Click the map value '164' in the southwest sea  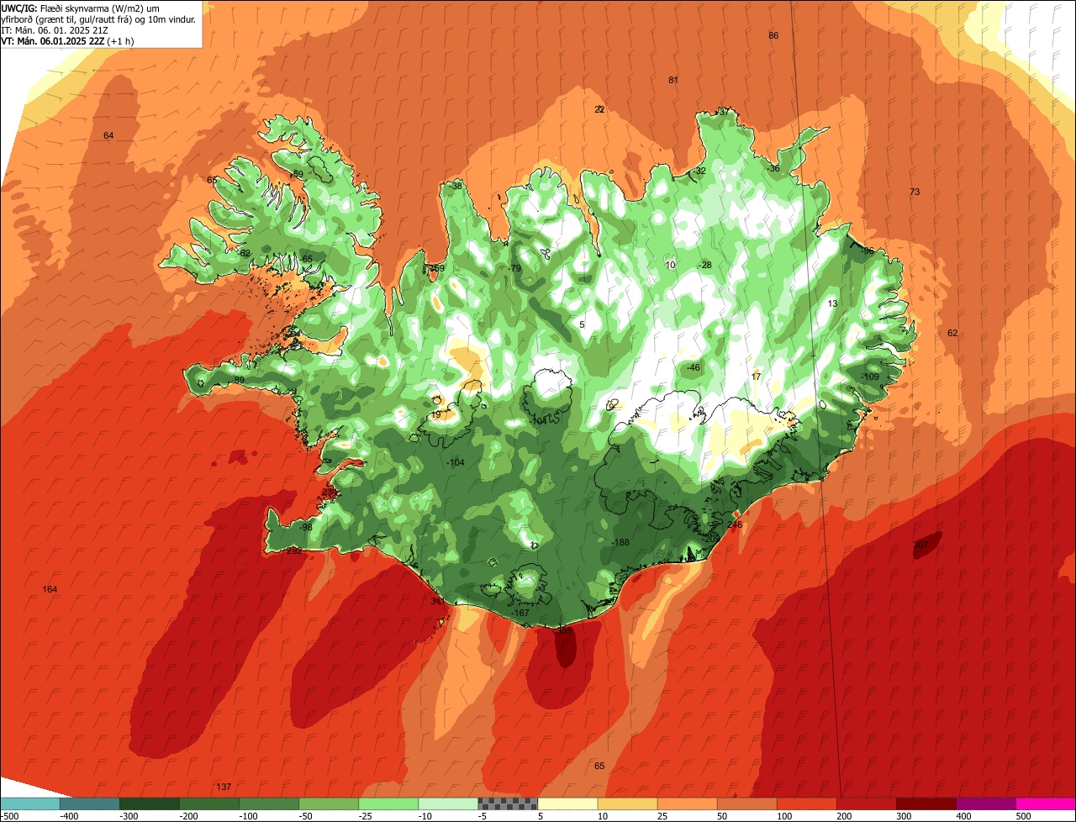50,589
